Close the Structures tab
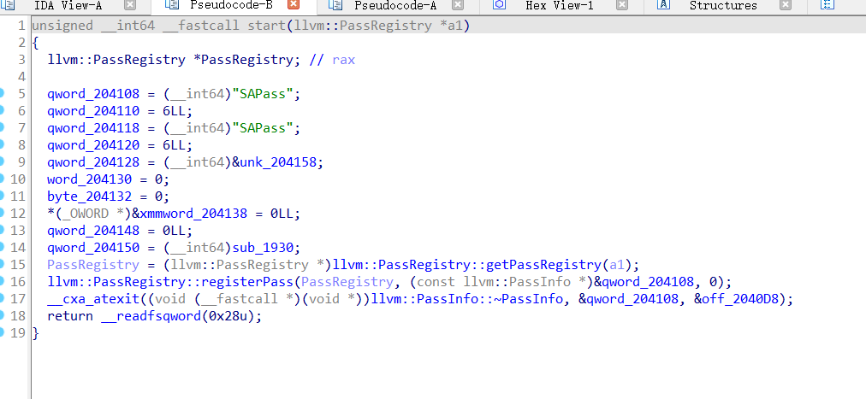Screen dimensions: 866x399 (x=786, y=5)
